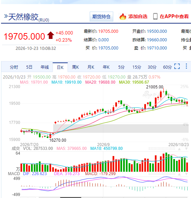Click the flame icon beside 添加自选
This screenshot has height=198, width=191.
tap(123, 16)
